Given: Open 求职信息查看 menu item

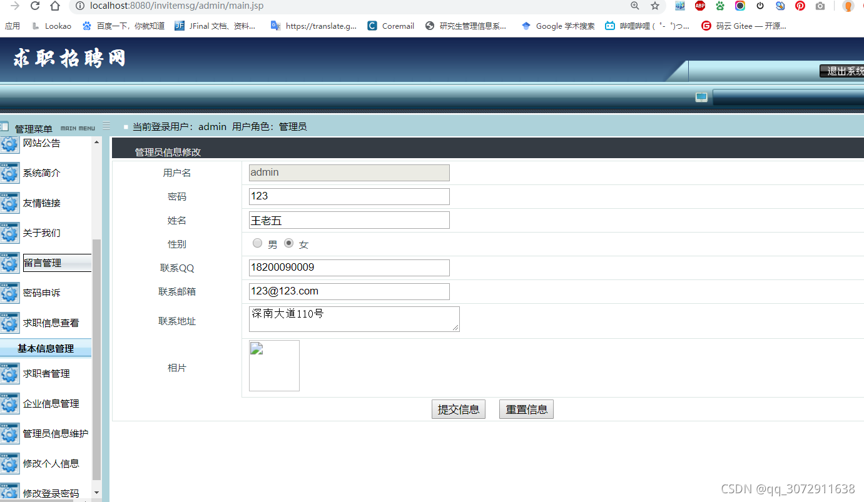Looking at the screenshot, I should click(x=51, y=323).
